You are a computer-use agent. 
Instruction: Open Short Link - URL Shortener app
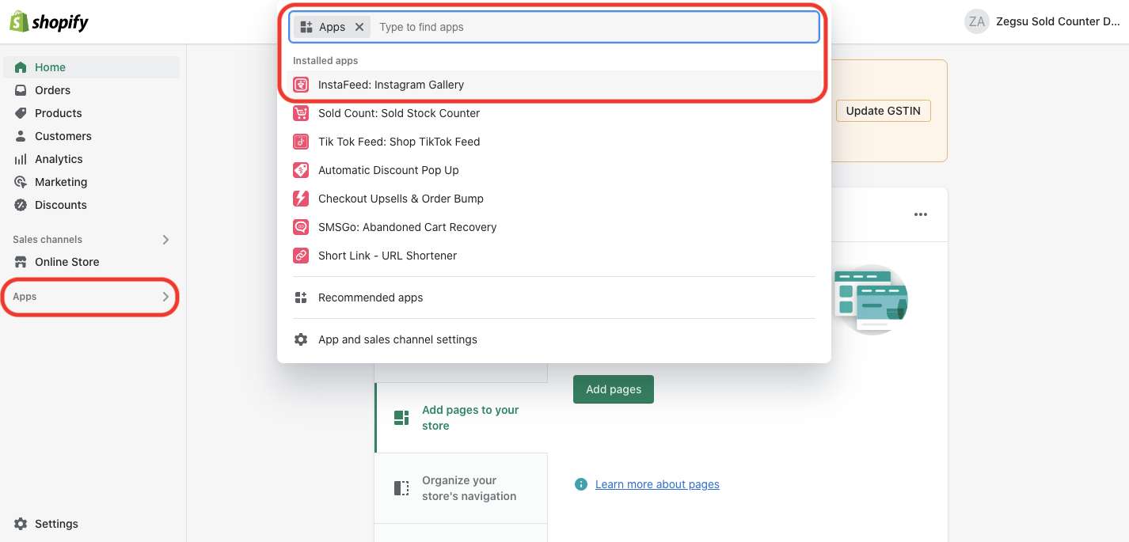[x=387, y=256]
